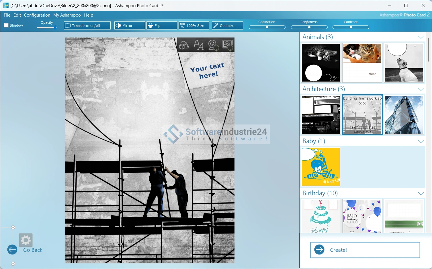Click the replace photo icon

(228, 45)
